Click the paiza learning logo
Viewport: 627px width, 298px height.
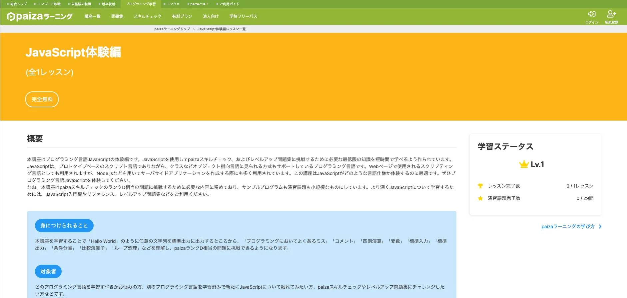pyautogui.click(x=40, y=16)
